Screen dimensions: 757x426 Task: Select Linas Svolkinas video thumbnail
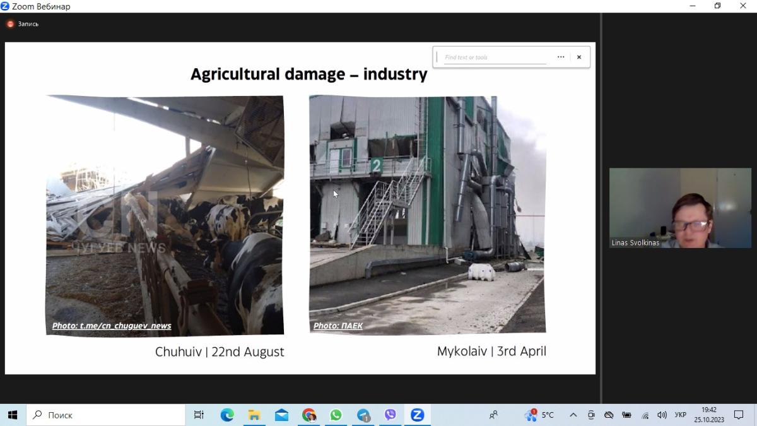click(x=680, y=208)
